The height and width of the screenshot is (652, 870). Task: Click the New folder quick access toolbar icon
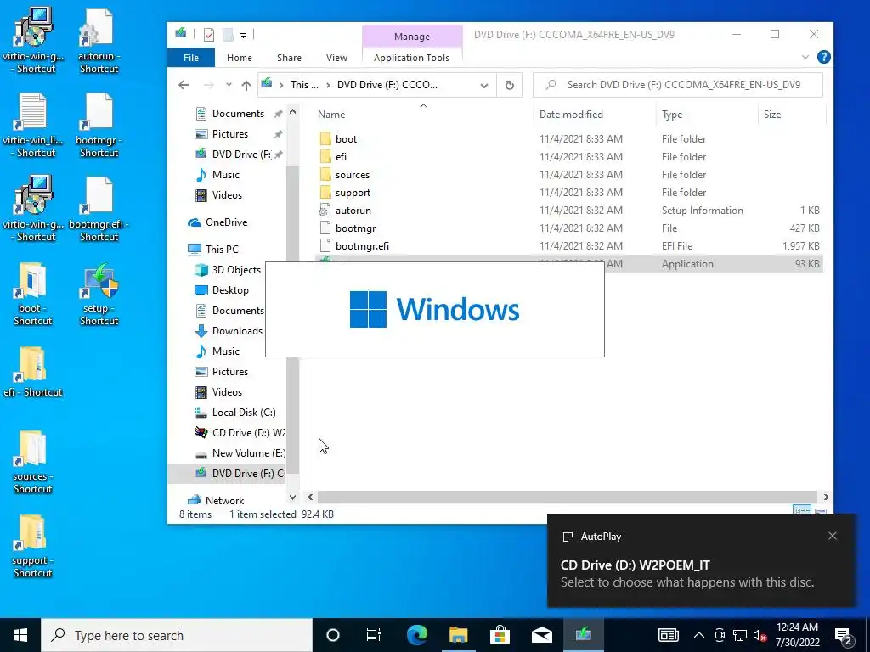click(x=228, y=35)
